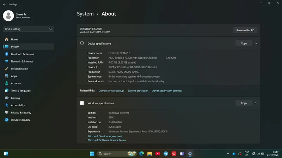Go back using the Settings back arrow
Screen dimensions: 282x158
[4, 5]
